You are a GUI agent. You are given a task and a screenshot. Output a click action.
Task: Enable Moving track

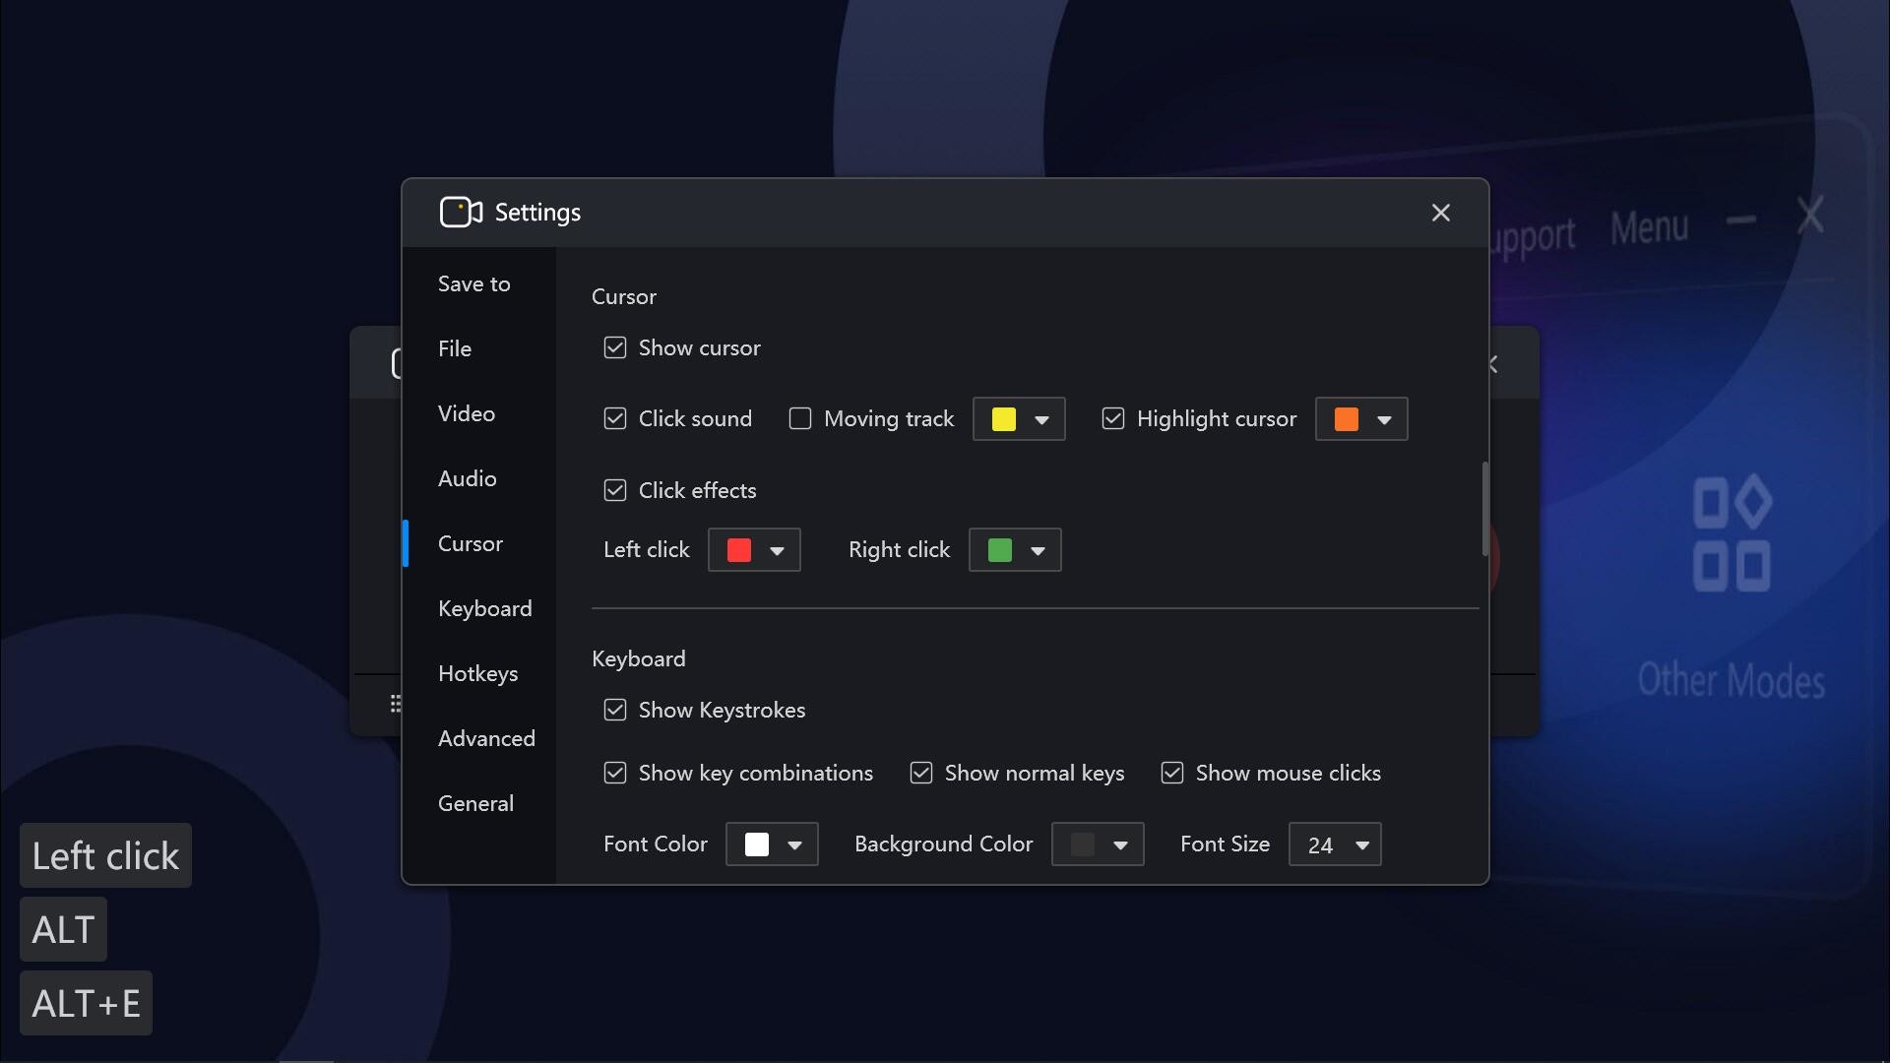pos(800,418)
